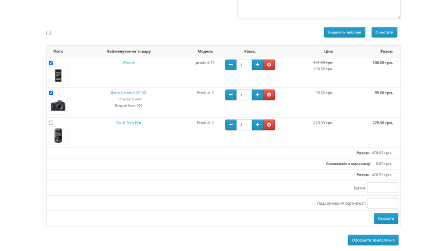Click the Фото column header
The width and height of the screenshot is (447, 251).
(58, 51)
